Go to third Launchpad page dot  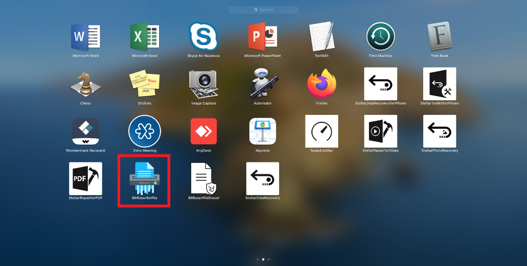(x=269, y=259)
